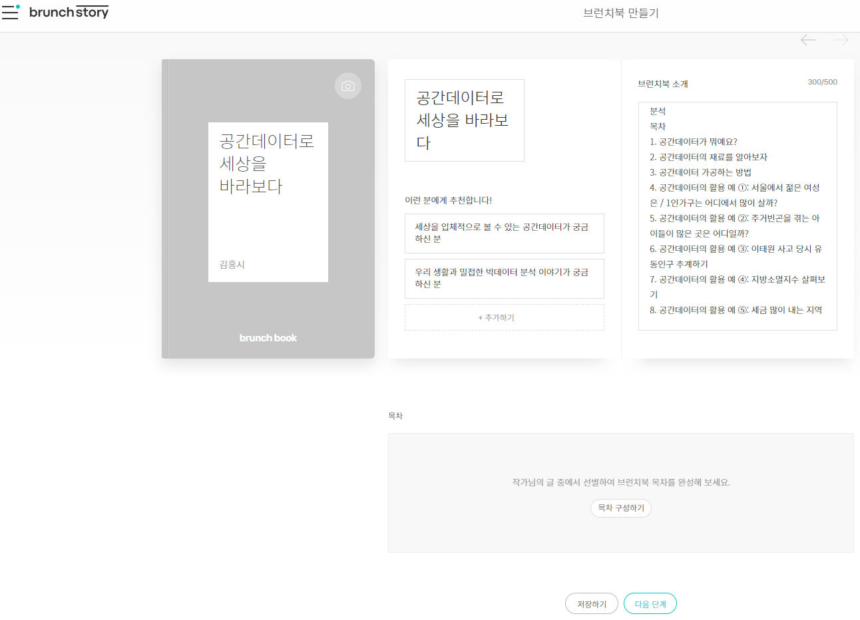Edit recommendation '세상을 입체적으로 볼 수 있는' field
The height and width of the screenshot is (620, 860).
point(505,233)
